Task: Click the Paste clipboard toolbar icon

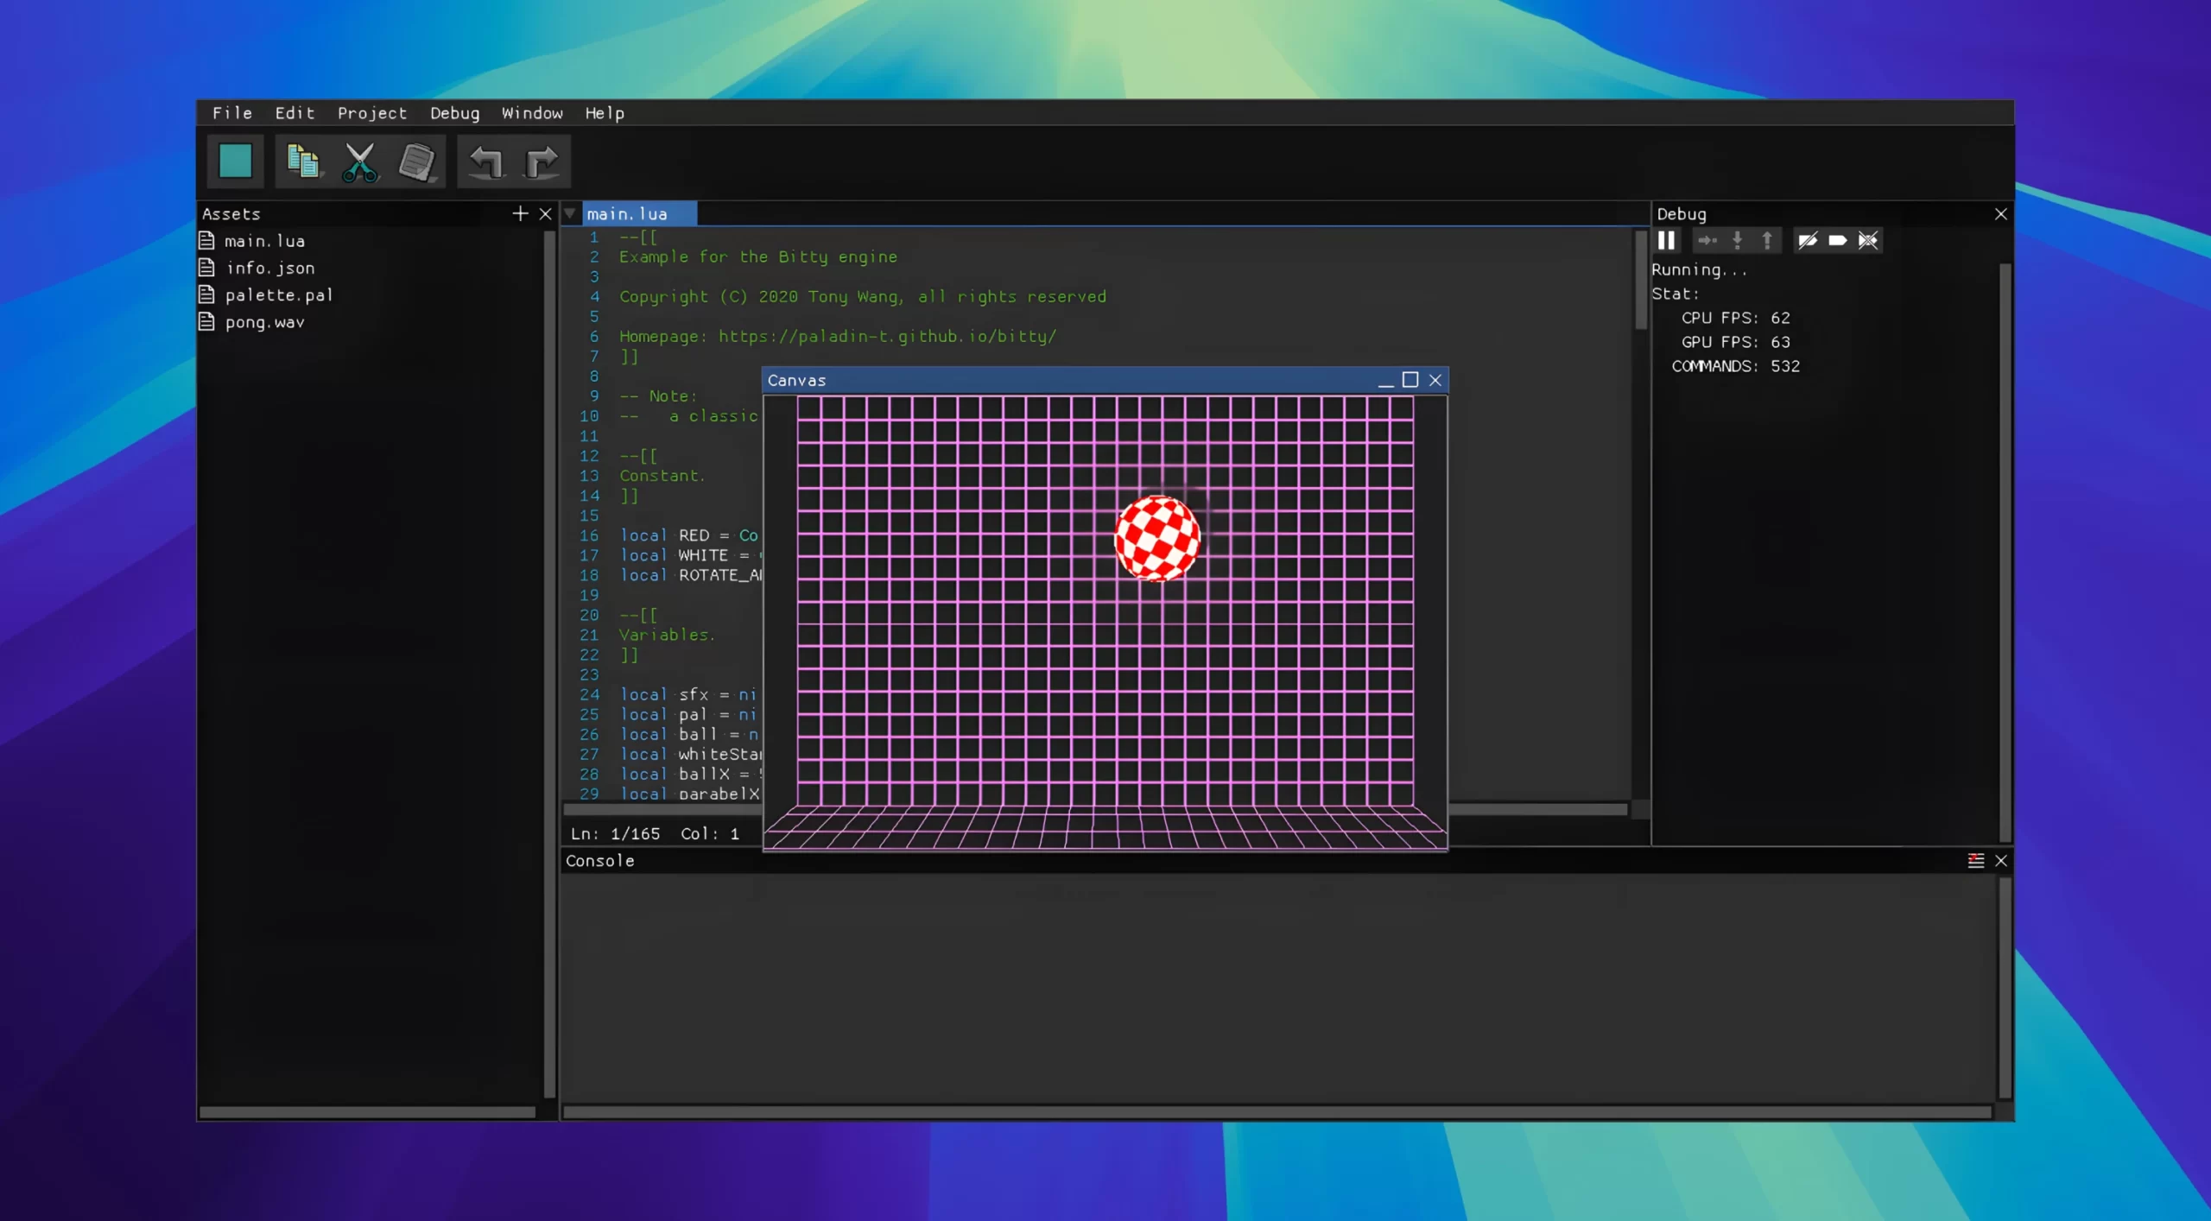Action: [417, 161]
